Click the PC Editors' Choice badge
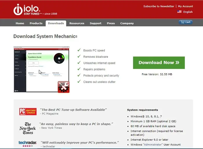203x149 pixels. point(28,111)
